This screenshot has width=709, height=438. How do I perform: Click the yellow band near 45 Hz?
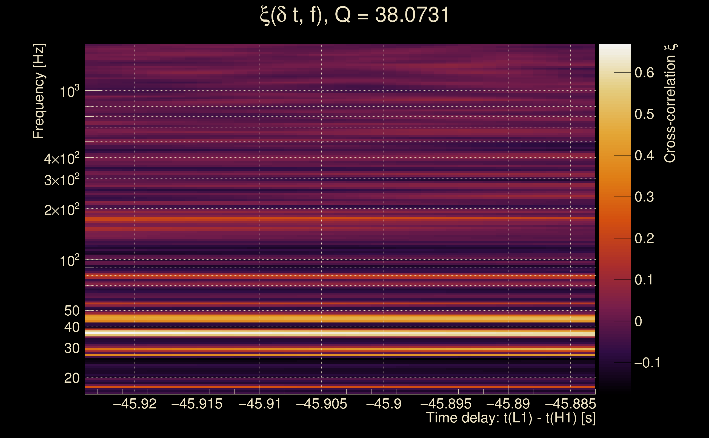pos(340,319)
